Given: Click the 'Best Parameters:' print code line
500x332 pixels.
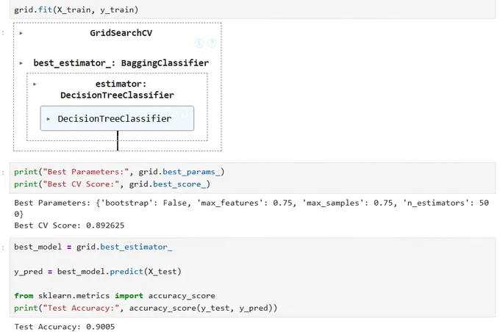Looking at the screenshot, I should [x=119, y=172].
